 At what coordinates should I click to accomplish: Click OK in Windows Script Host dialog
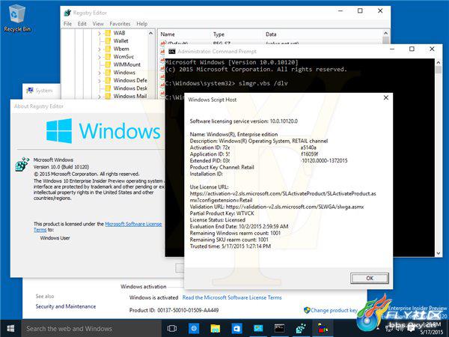(x=370, y=278)
